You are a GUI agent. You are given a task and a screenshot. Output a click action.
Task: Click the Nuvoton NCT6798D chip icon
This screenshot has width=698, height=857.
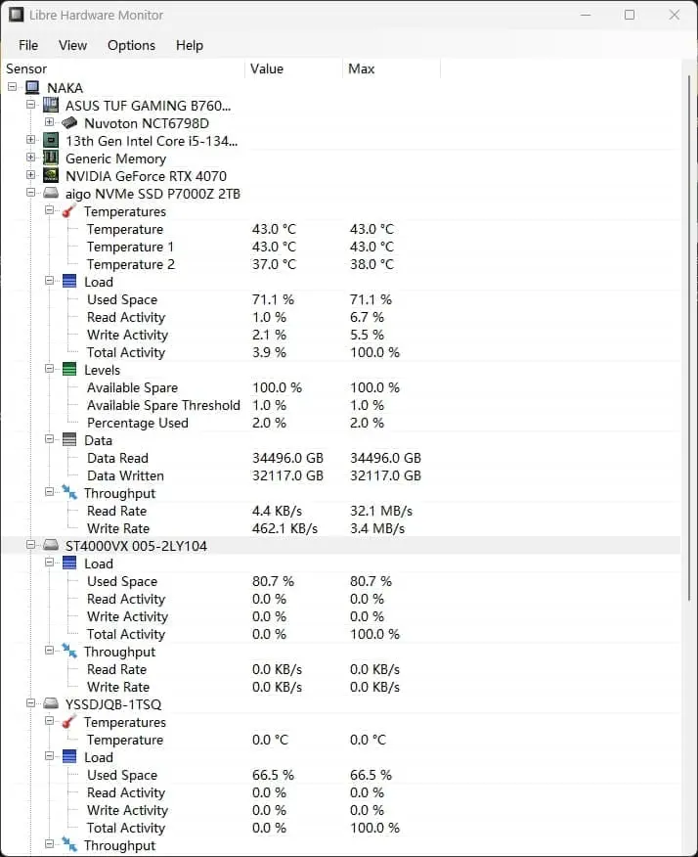(69, 123)
